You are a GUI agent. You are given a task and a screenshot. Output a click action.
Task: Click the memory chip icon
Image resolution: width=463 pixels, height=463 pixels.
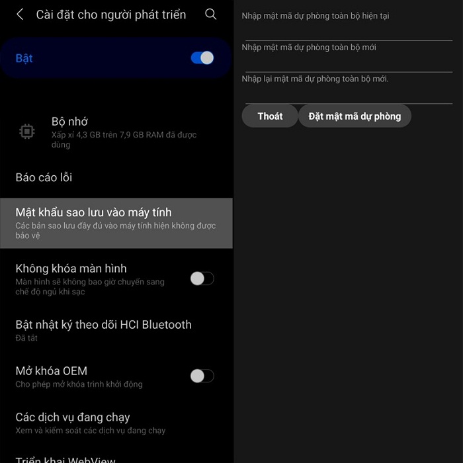click(x=27, y=132)
